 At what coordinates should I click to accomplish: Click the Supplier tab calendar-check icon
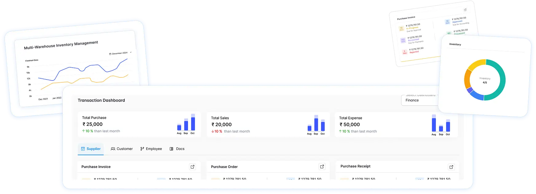(x=83, y=149)
